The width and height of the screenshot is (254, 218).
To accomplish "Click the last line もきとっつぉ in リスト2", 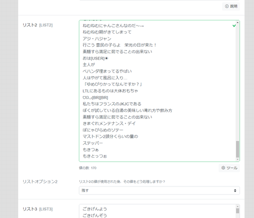I will click(94, 156).
